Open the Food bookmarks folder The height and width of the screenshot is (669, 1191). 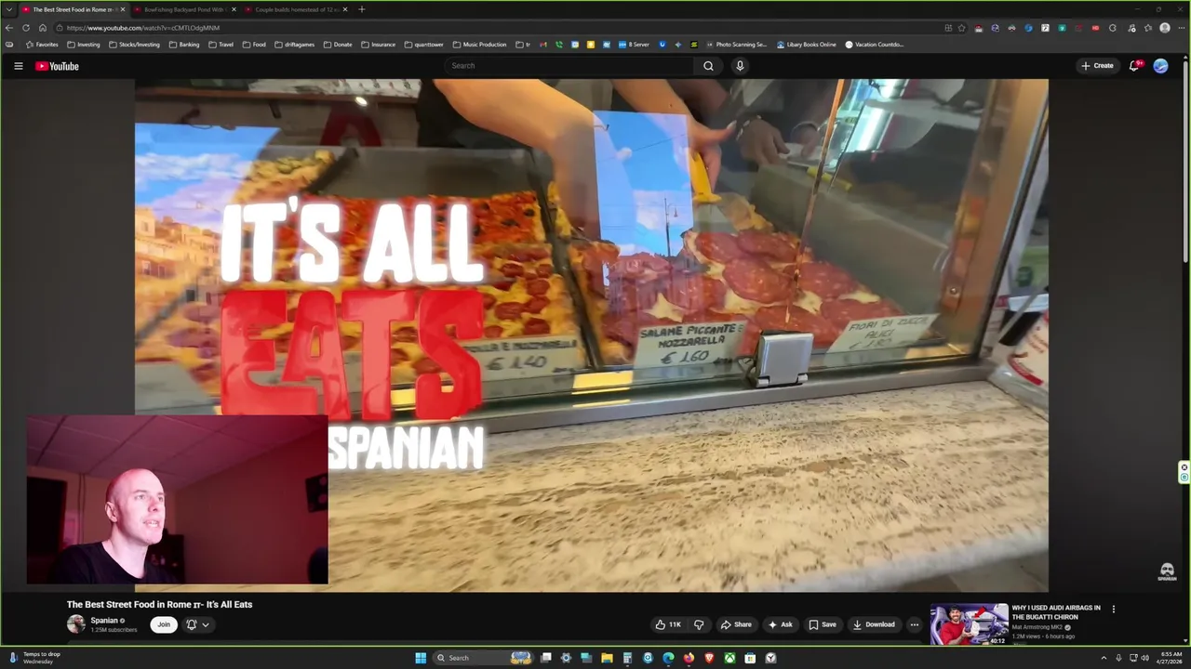pos(254,45)
